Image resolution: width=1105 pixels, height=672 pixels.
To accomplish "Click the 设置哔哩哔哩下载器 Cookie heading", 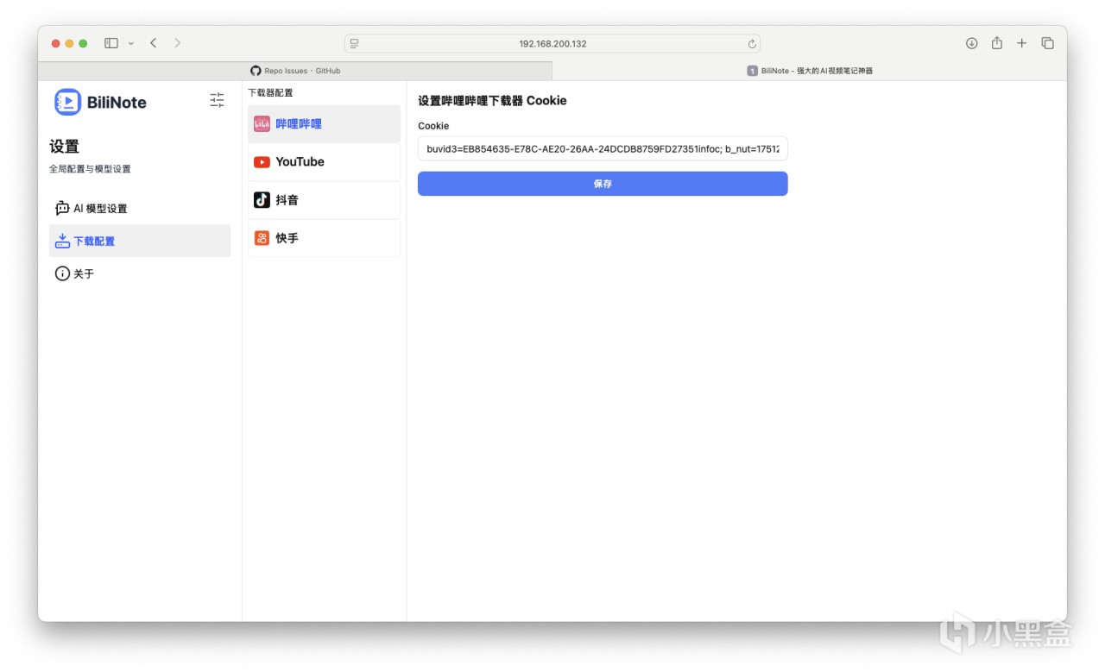I will (x=492, y=101).
